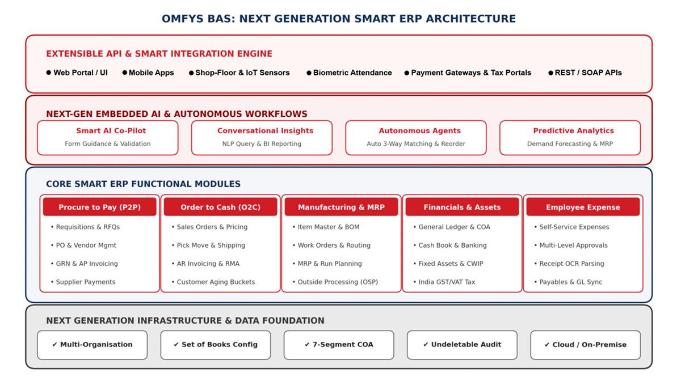
Task: Click 'Form Guidance & Validation' subtitle
Action: click(108, 144)
